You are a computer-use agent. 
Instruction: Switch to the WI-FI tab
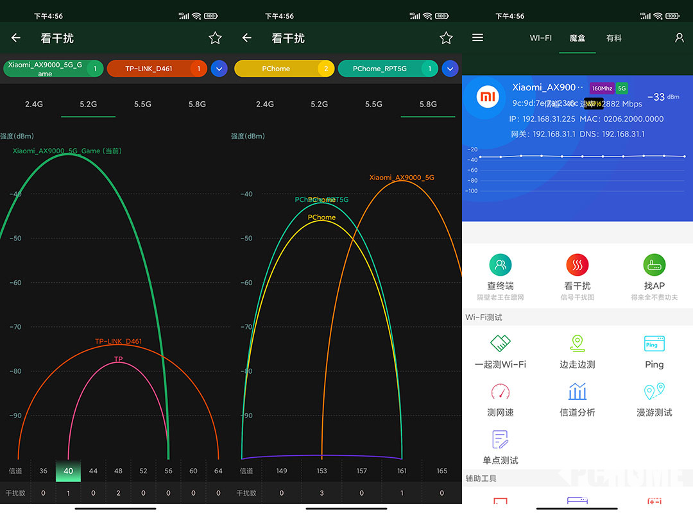tap(540, 38)
